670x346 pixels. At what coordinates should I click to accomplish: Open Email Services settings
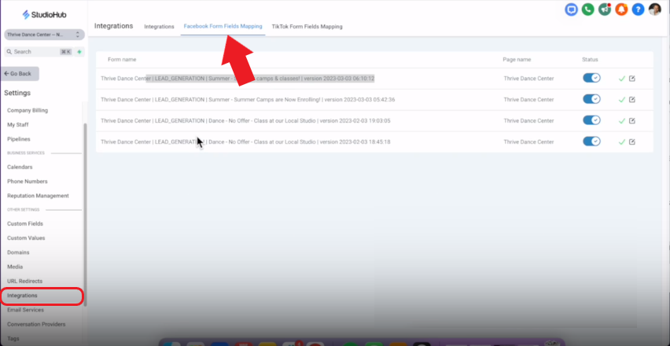tap(25, 310)
